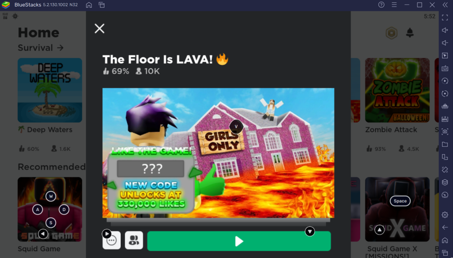This screenshot has width=453, height=258.
Task: Open Install APK sidebar icon
Action: tap(445, 119)
